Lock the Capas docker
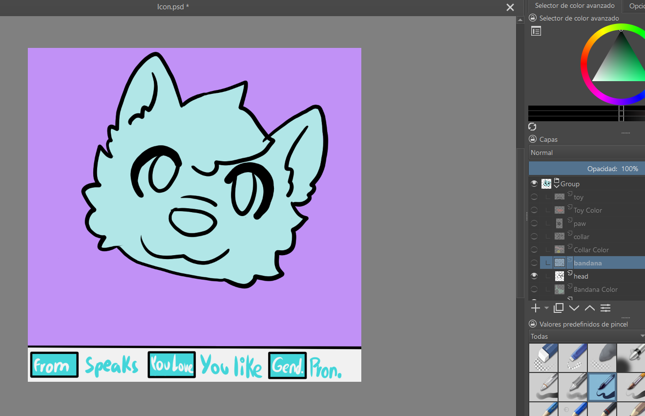The image size is (645, 416). [x=533, y=139]
